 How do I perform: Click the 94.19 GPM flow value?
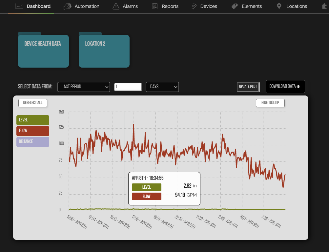pos(186,195)
